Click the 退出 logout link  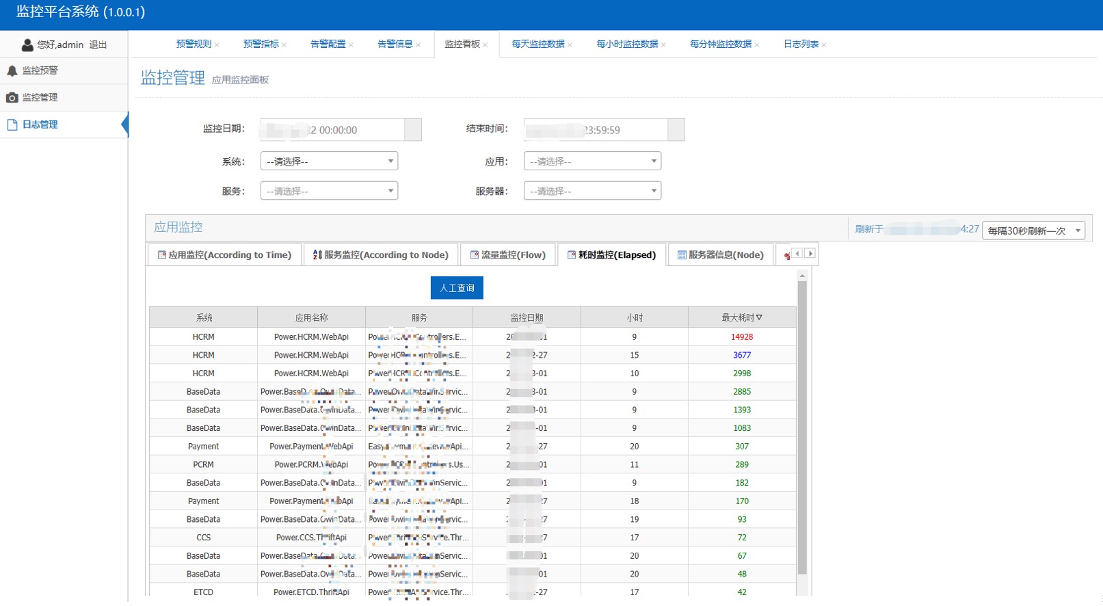98,45
